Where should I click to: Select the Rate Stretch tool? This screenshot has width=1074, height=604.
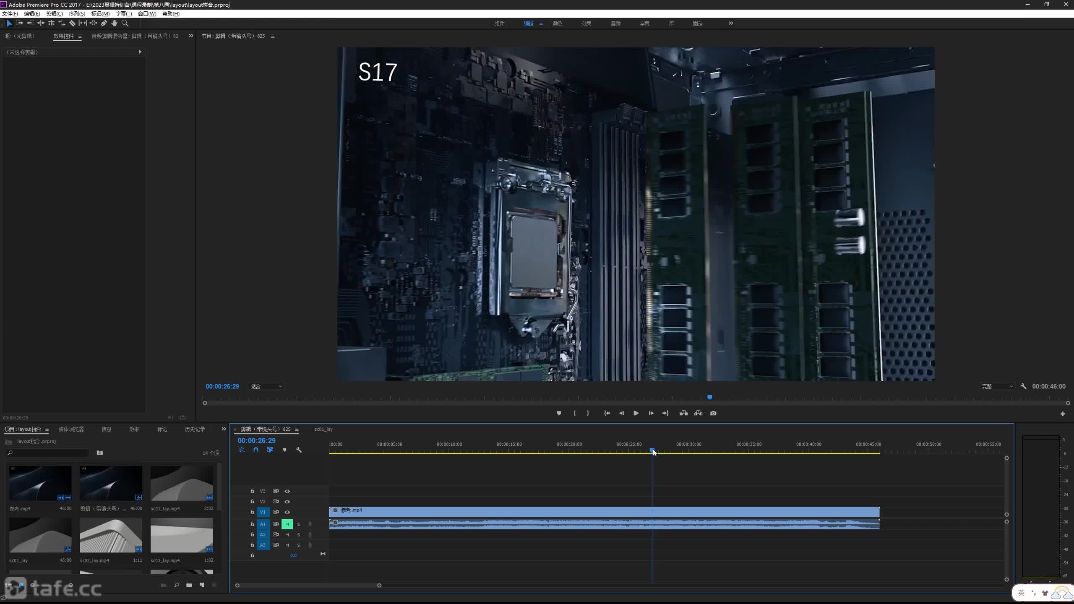coord(62,23)
